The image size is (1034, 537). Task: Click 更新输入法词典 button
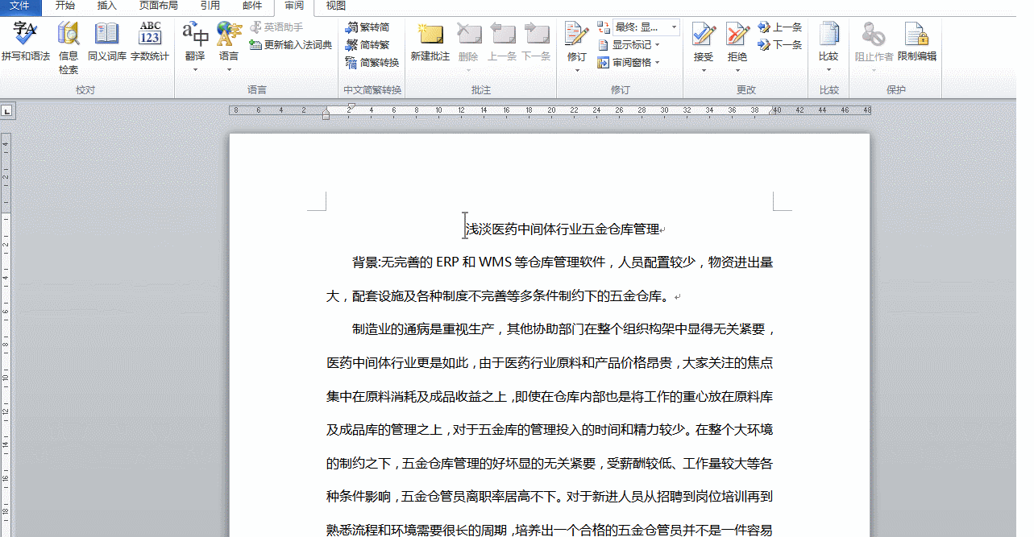pyautogui.click(x=291, y=45)
